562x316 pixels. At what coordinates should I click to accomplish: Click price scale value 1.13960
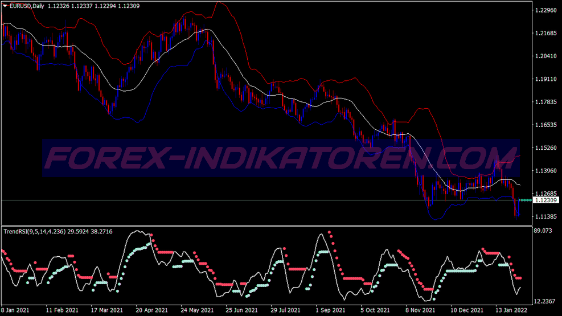pyautogui.click(x=546, y=171)
